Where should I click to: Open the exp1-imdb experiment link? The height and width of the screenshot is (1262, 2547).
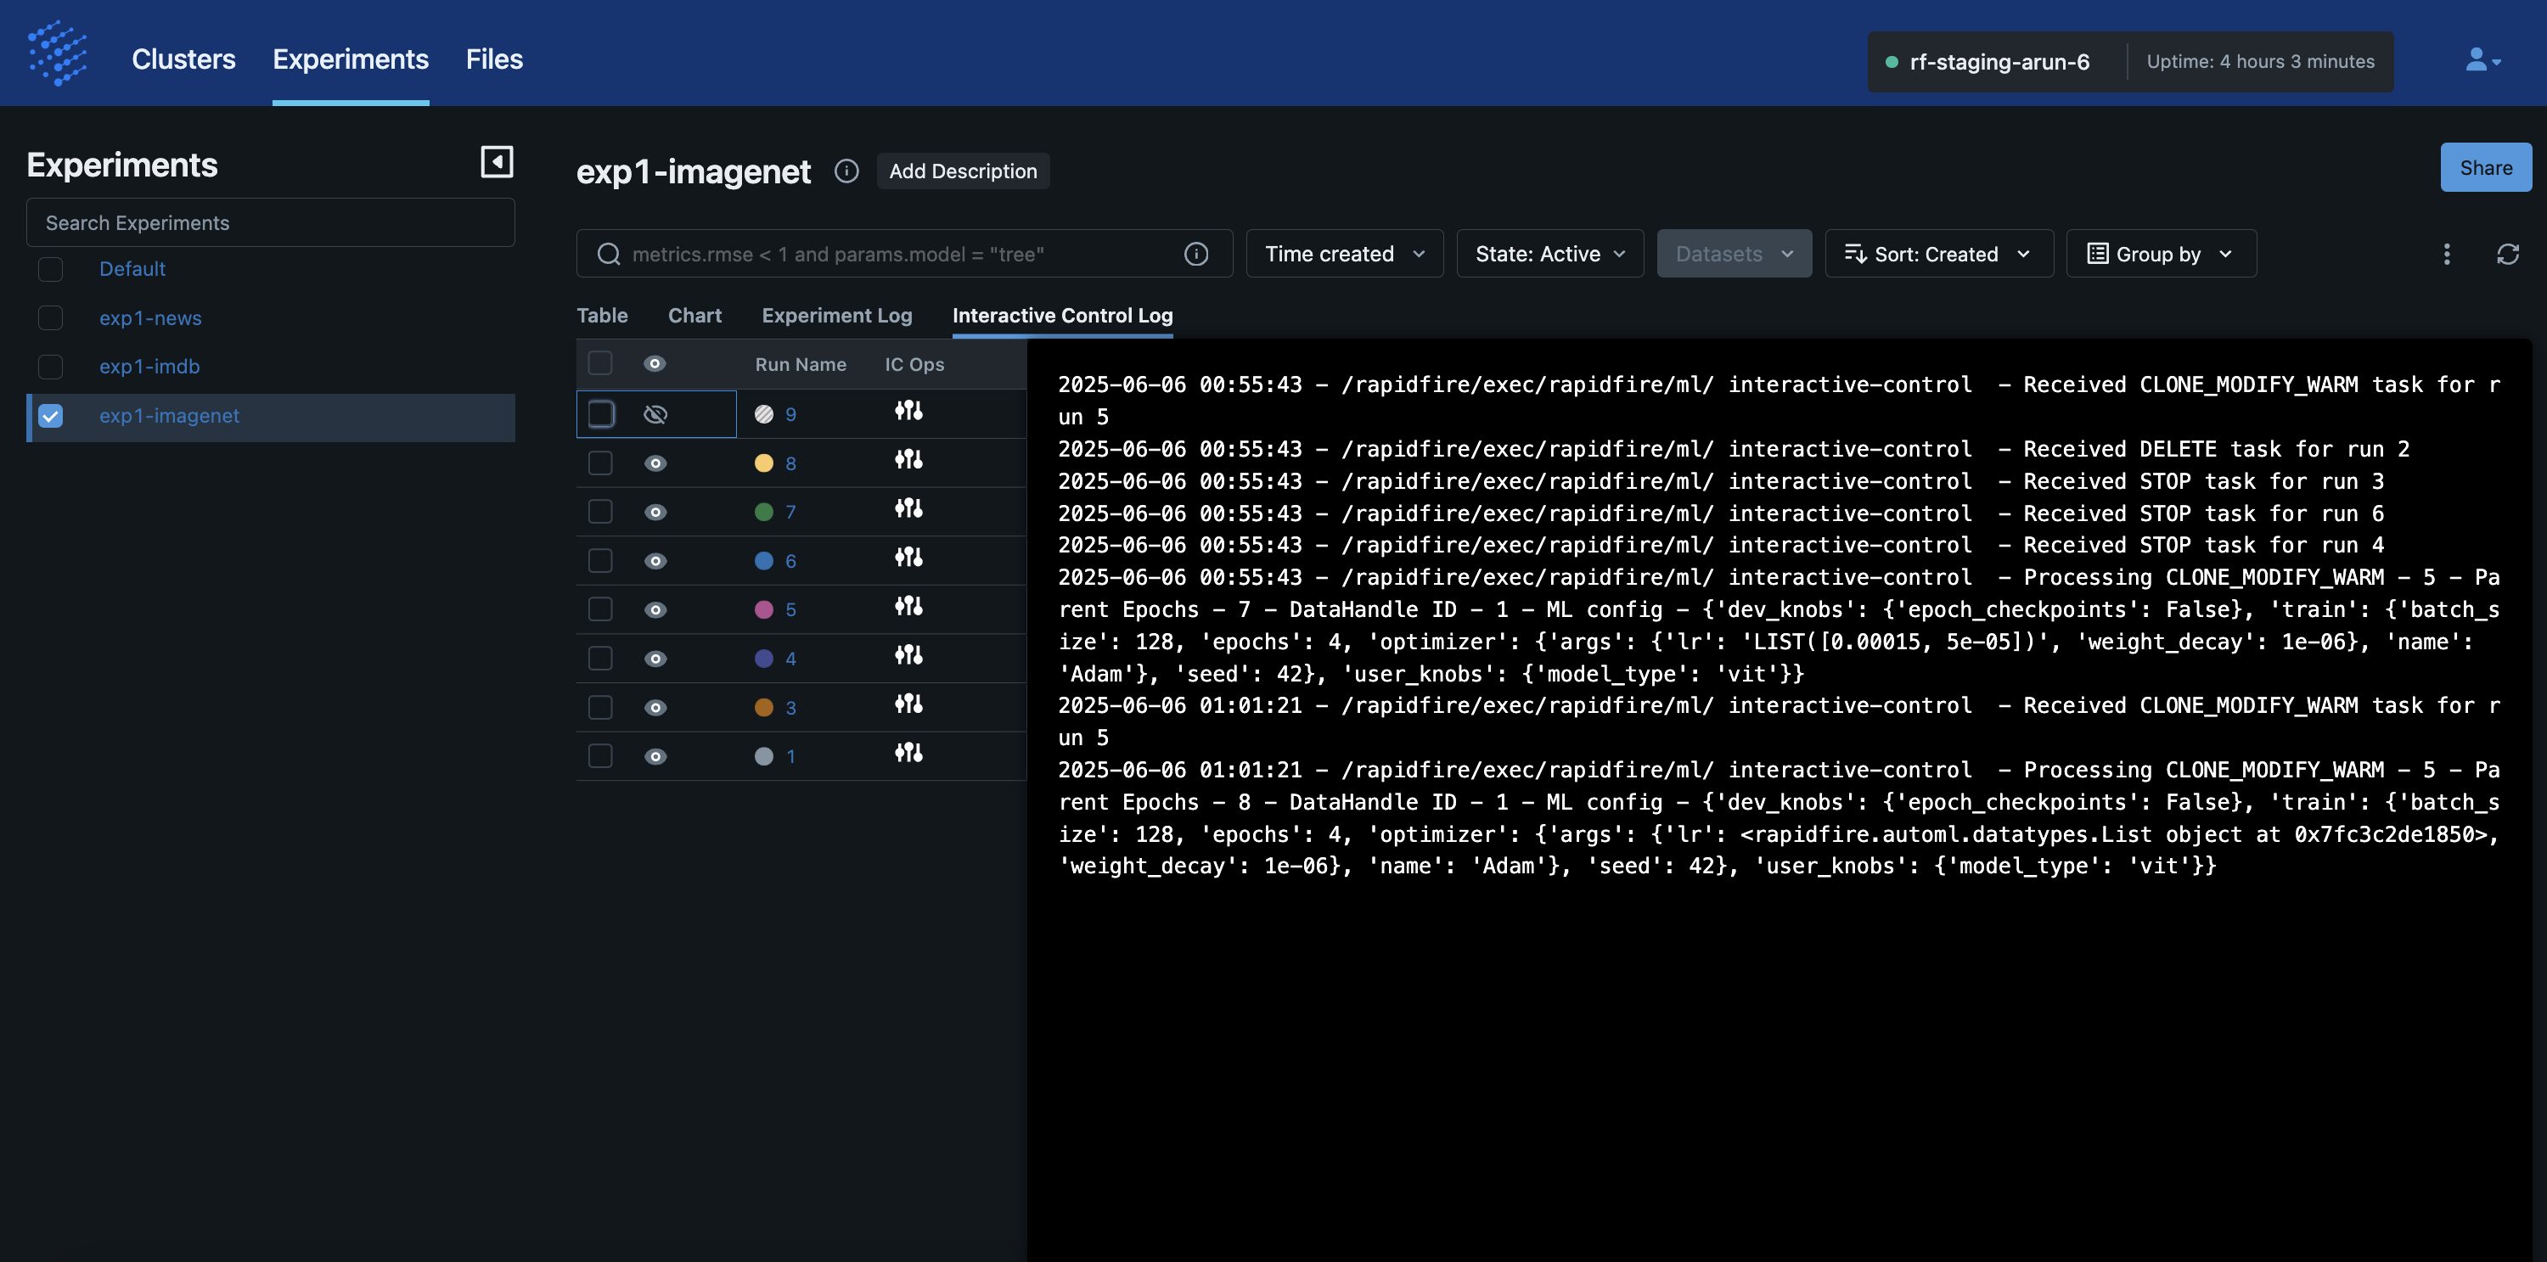click(x=149, y=367)
